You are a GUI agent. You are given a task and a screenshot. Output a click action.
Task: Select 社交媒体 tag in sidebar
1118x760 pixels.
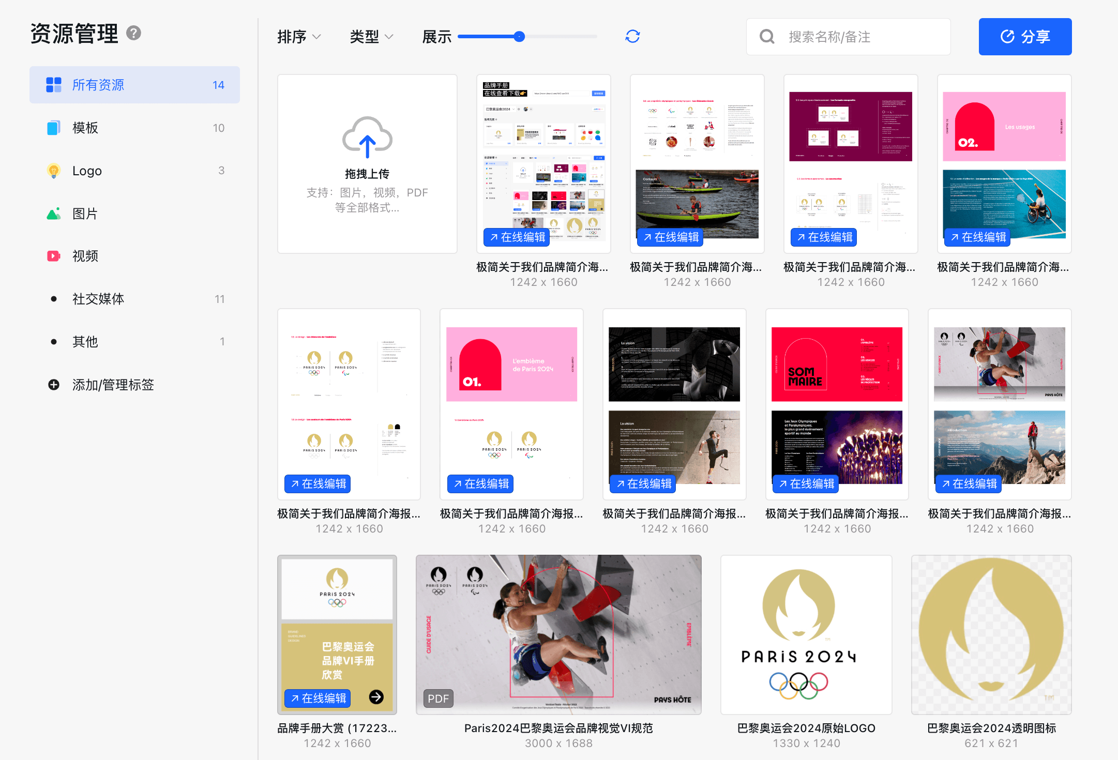tap(134, 299)
